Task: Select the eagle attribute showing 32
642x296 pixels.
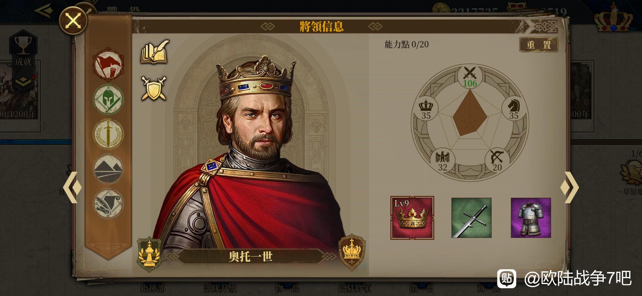Action: 443,161
